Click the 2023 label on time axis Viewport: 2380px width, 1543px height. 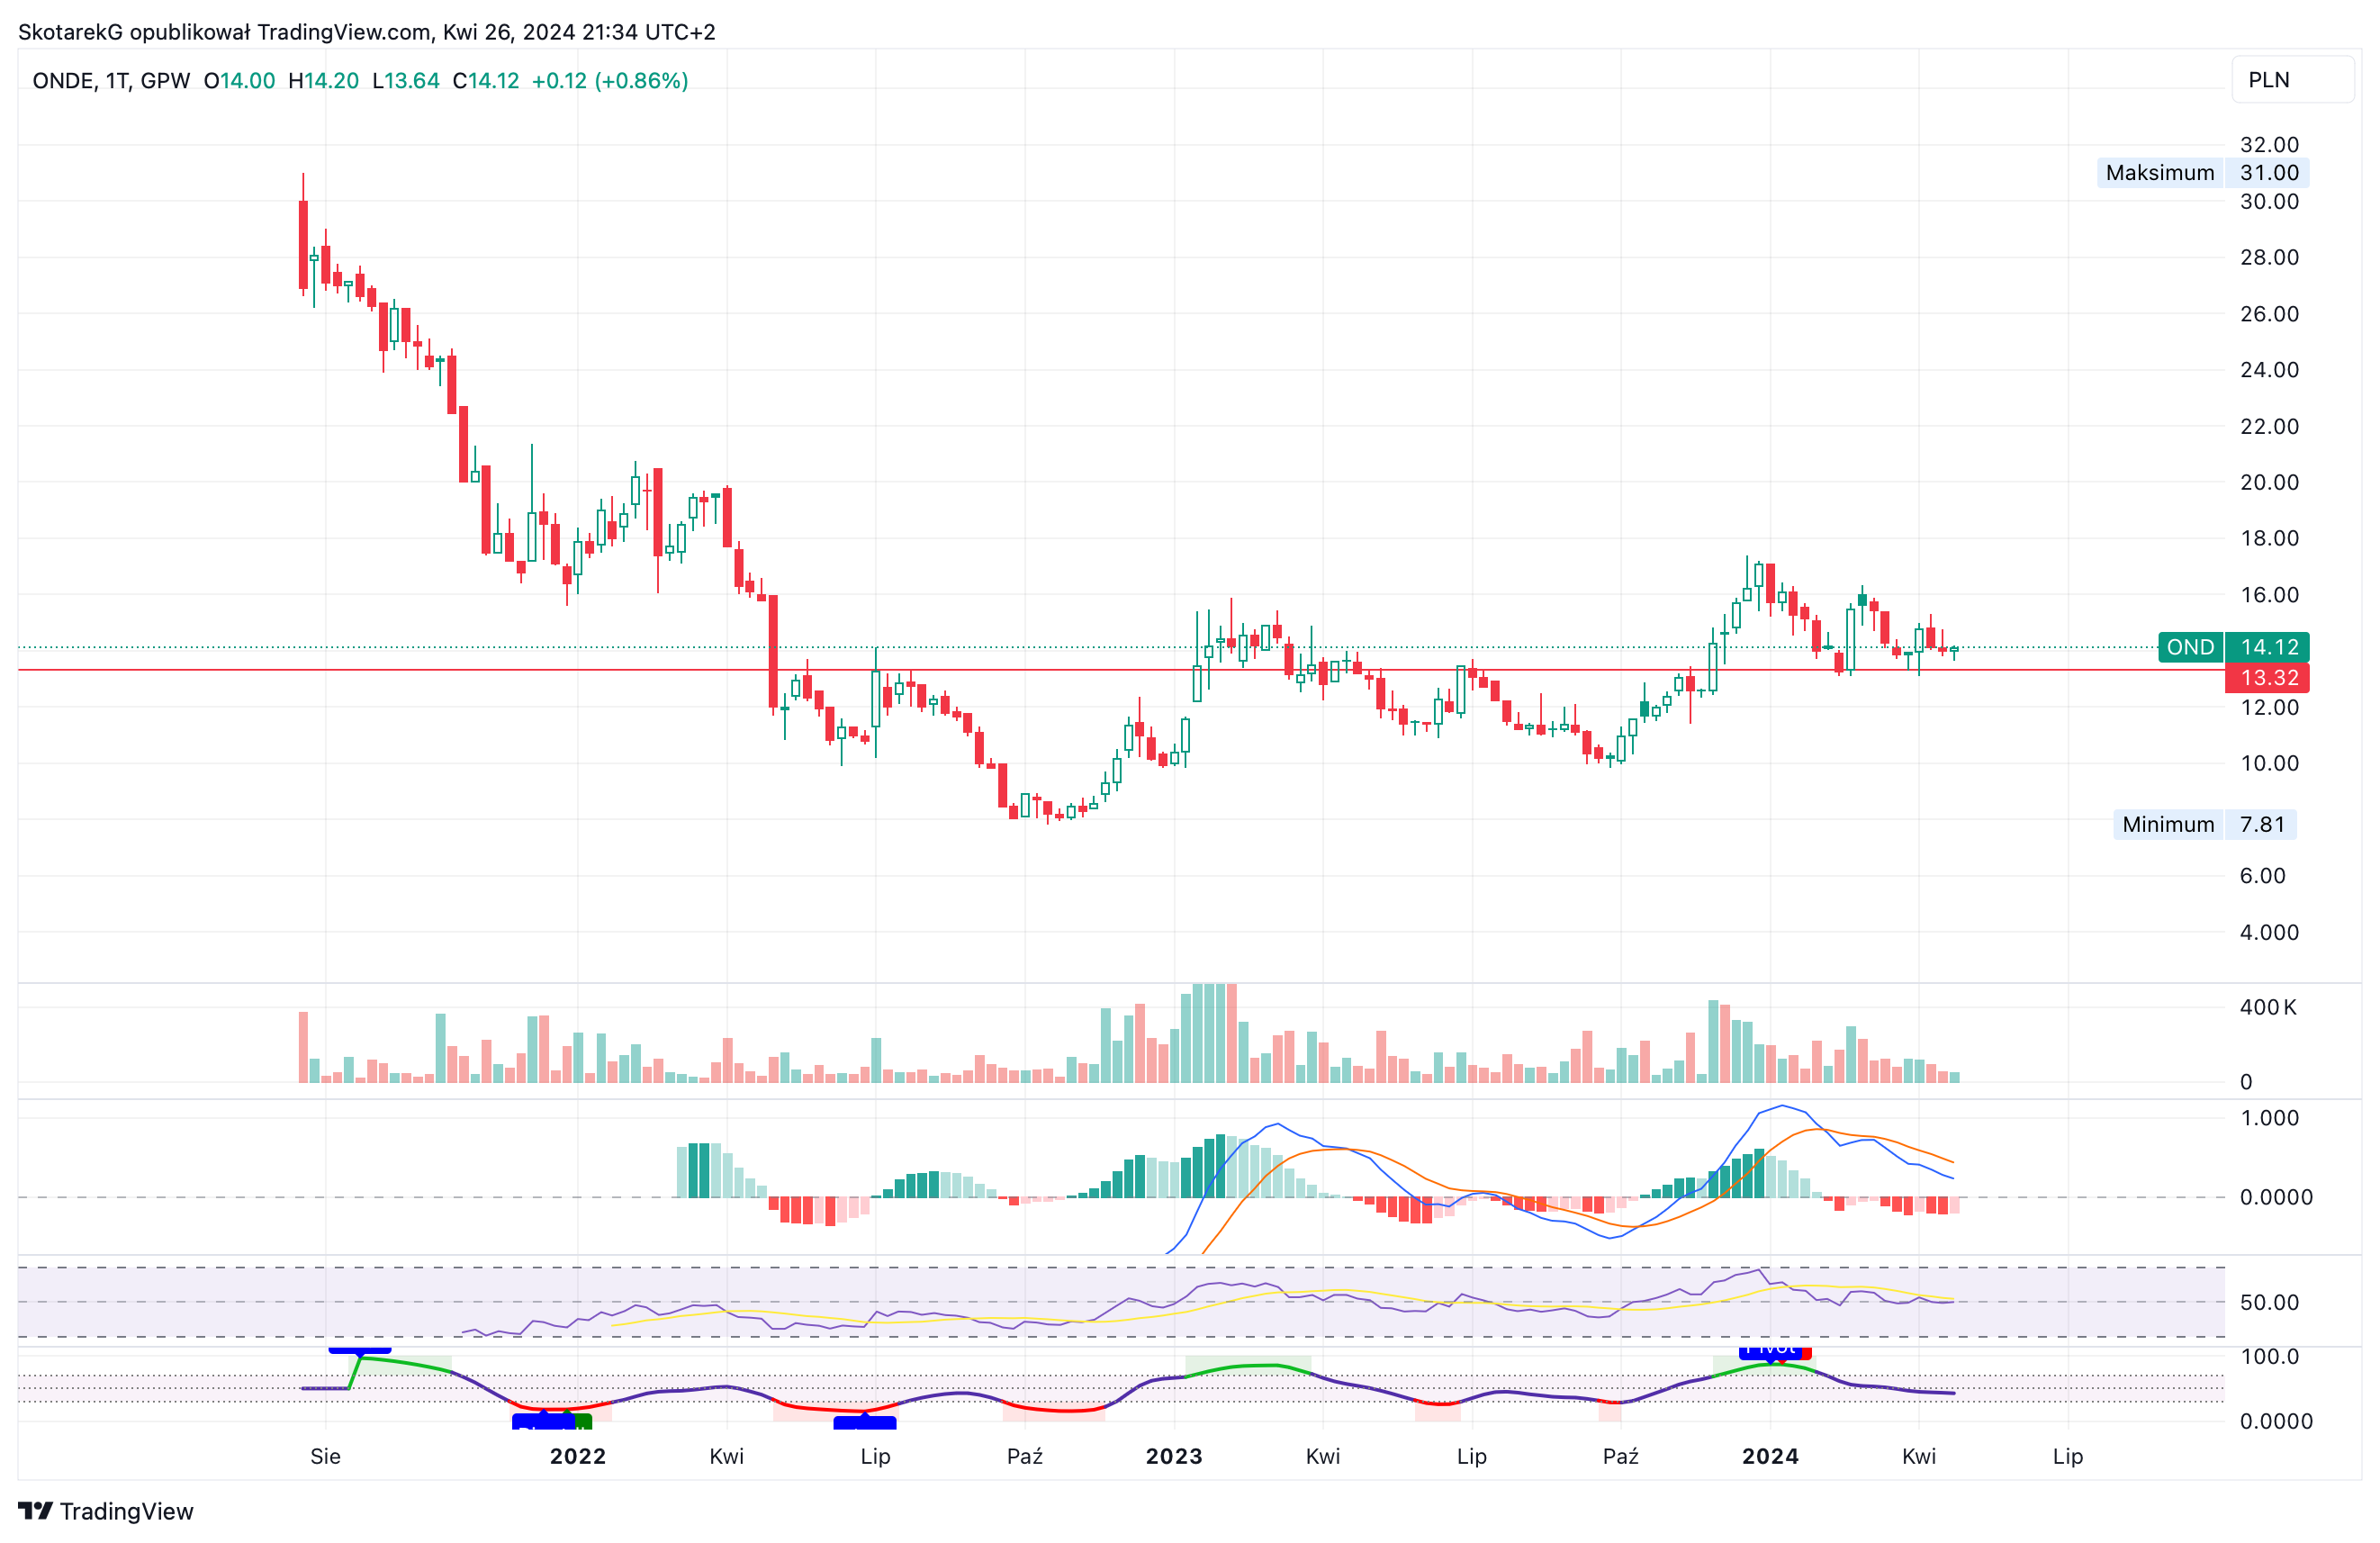tap(1174, 1456)
